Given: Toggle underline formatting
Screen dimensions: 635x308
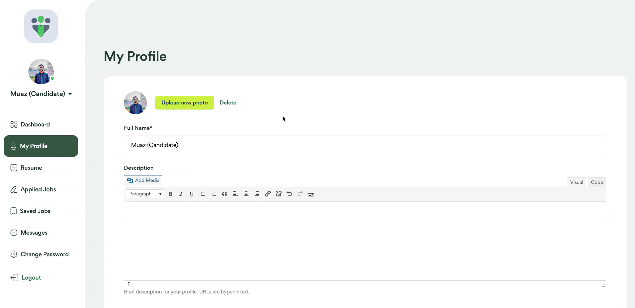Looking at the screenshot, I should click(192, 194).
